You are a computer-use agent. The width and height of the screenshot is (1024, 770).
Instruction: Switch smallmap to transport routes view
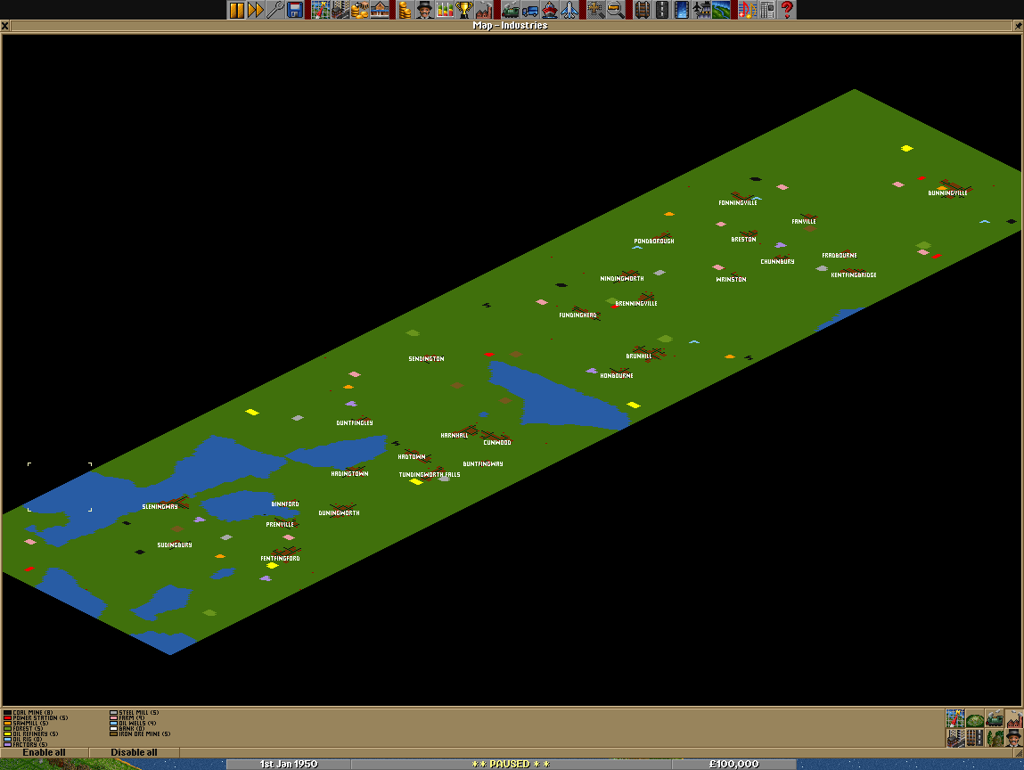coord(975,738)
